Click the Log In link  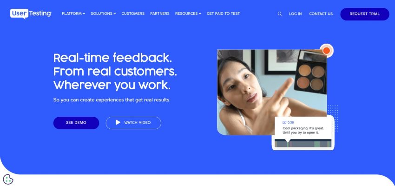pos(295,14)
